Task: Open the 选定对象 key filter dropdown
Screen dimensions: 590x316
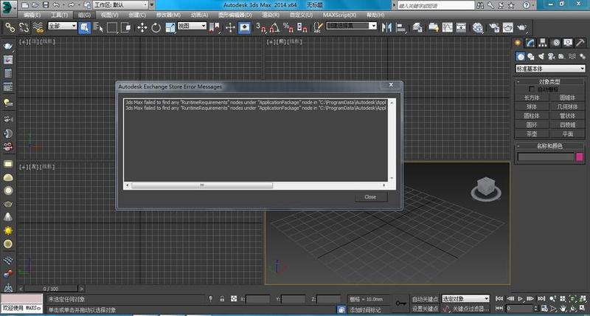Action: [x=466, y=299]
